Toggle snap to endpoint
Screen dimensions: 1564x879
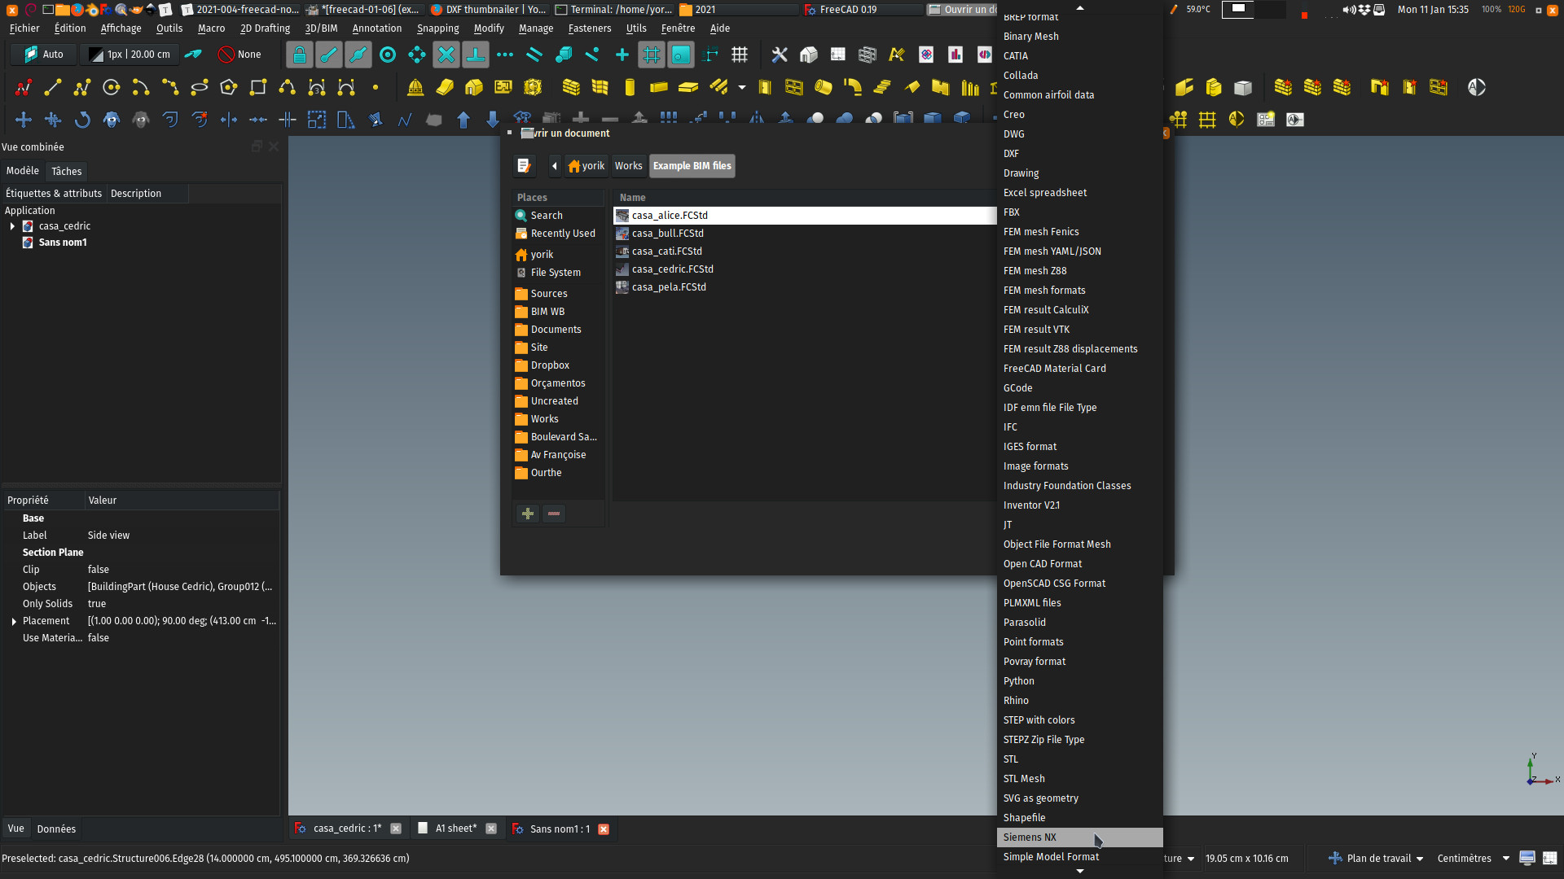[329, 55]
